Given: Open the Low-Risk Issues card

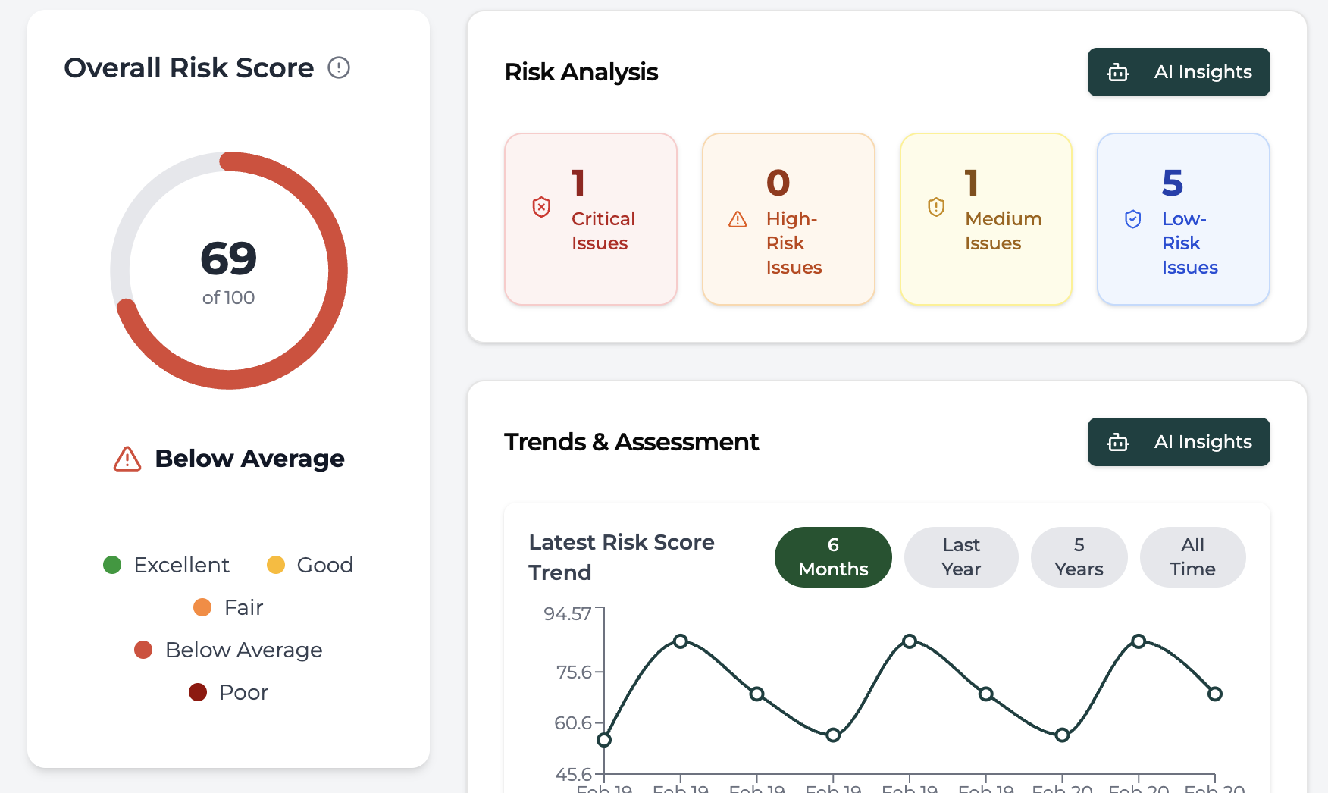Looking at the screenshot, I should click(1182, 219).
